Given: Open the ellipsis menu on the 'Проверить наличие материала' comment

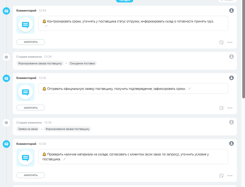Looking at the screenshot, I should pos(230,175).
